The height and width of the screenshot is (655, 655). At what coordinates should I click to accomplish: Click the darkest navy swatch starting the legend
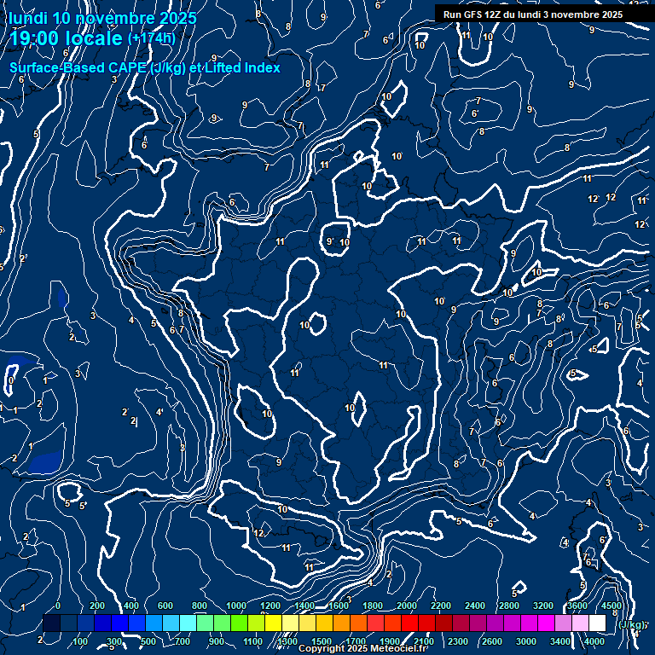51,623
